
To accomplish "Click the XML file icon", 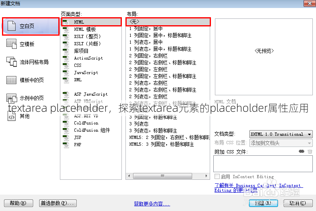I will (x=66, y=80).
